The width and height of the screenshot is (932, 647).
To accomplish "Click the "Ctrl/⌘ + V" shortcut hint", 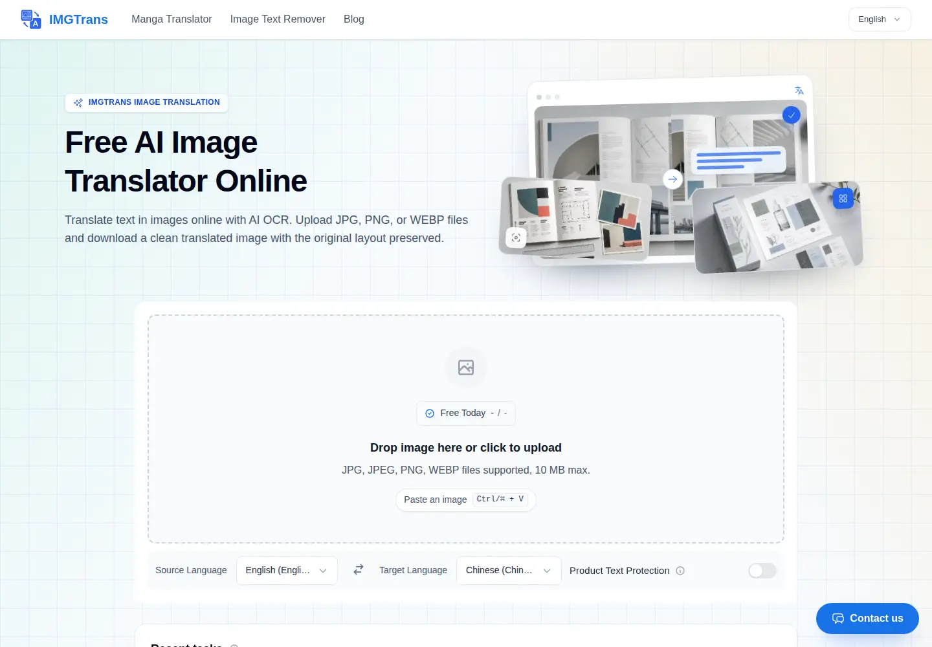I will click(500, 499).
